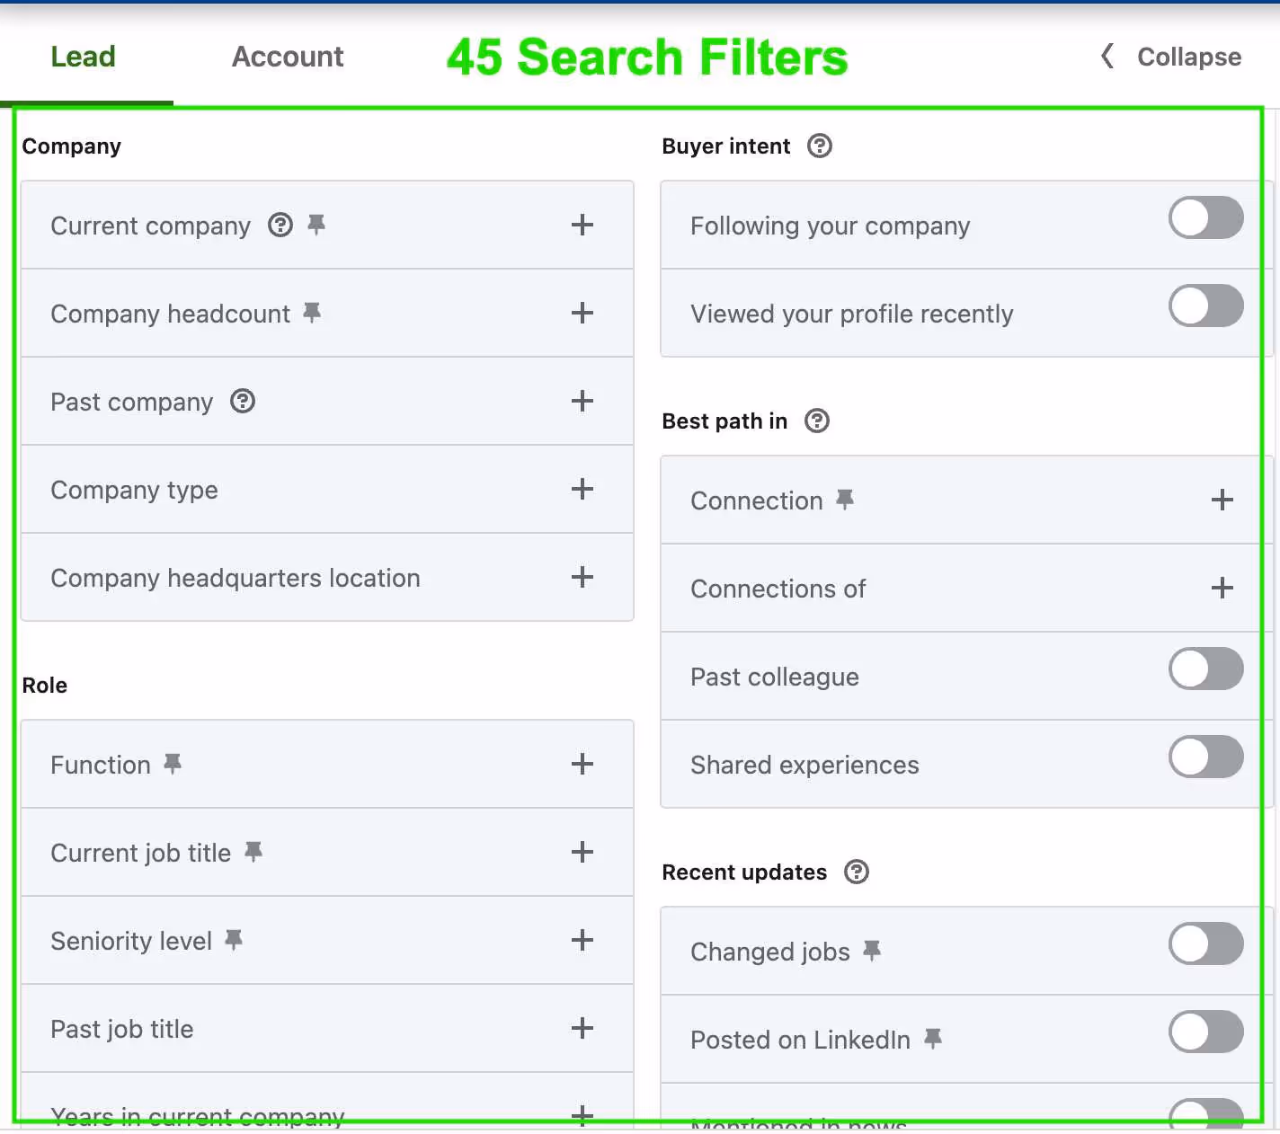
Task: Collapse the filter panel
Action: (1167, 57)
